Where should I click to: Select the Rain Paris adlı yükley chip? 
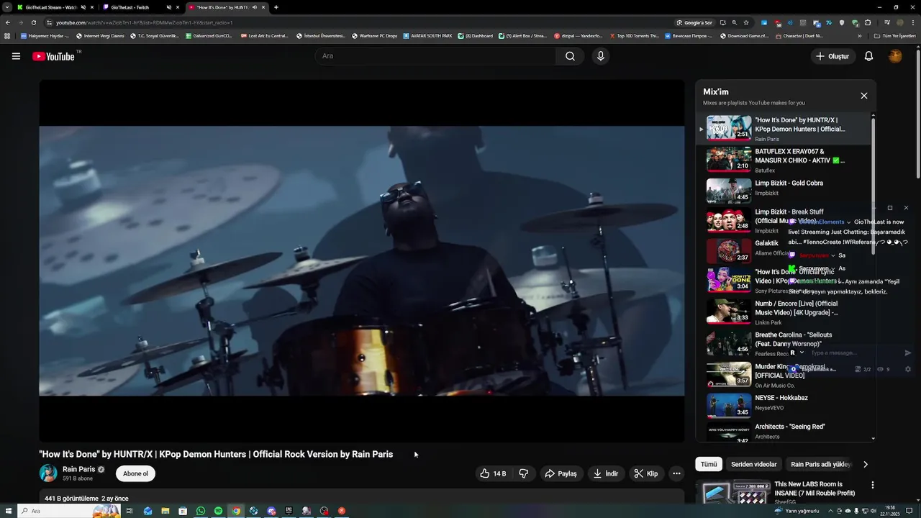coord(820,464)
